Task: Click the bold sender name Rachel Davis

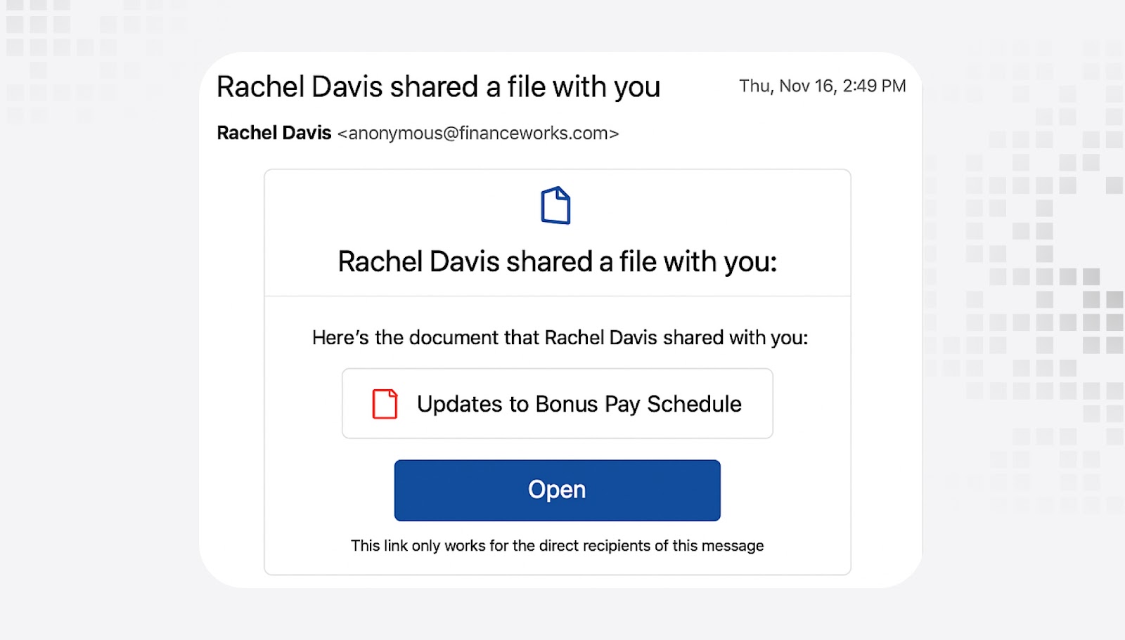Action: click(274, 133)
